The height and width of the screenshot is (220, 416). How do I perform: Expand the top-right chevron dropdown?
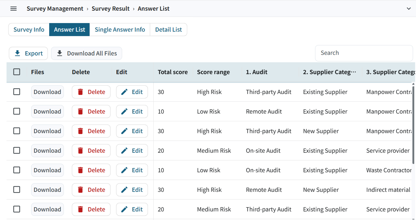[409, 9]
